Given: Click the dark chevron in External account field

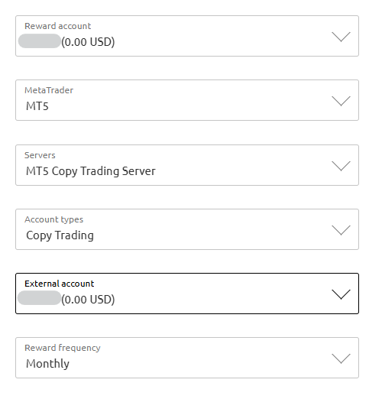Looking at the screenshot, I should pyautogui.click(x=341, y=294).
